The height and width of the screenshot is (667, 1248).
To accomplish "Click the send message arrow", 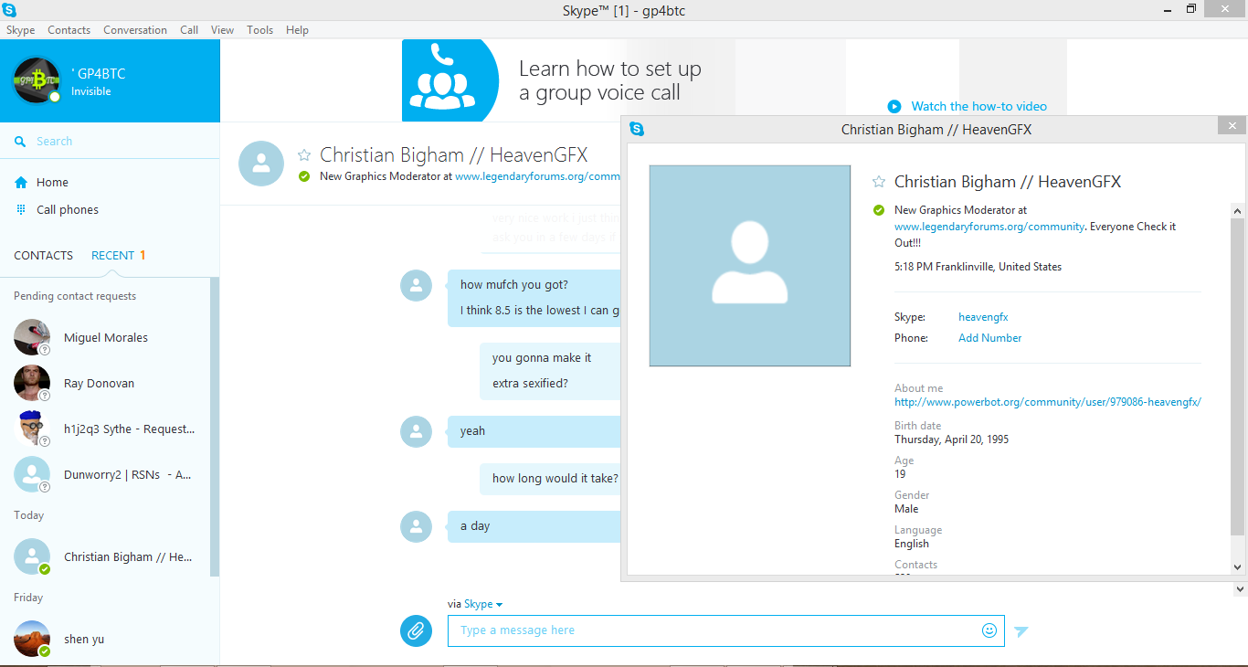I will 1021,630.
